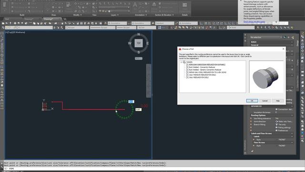
Task: Click Fitting settings in Routing Options
Action: pos(284,128)
